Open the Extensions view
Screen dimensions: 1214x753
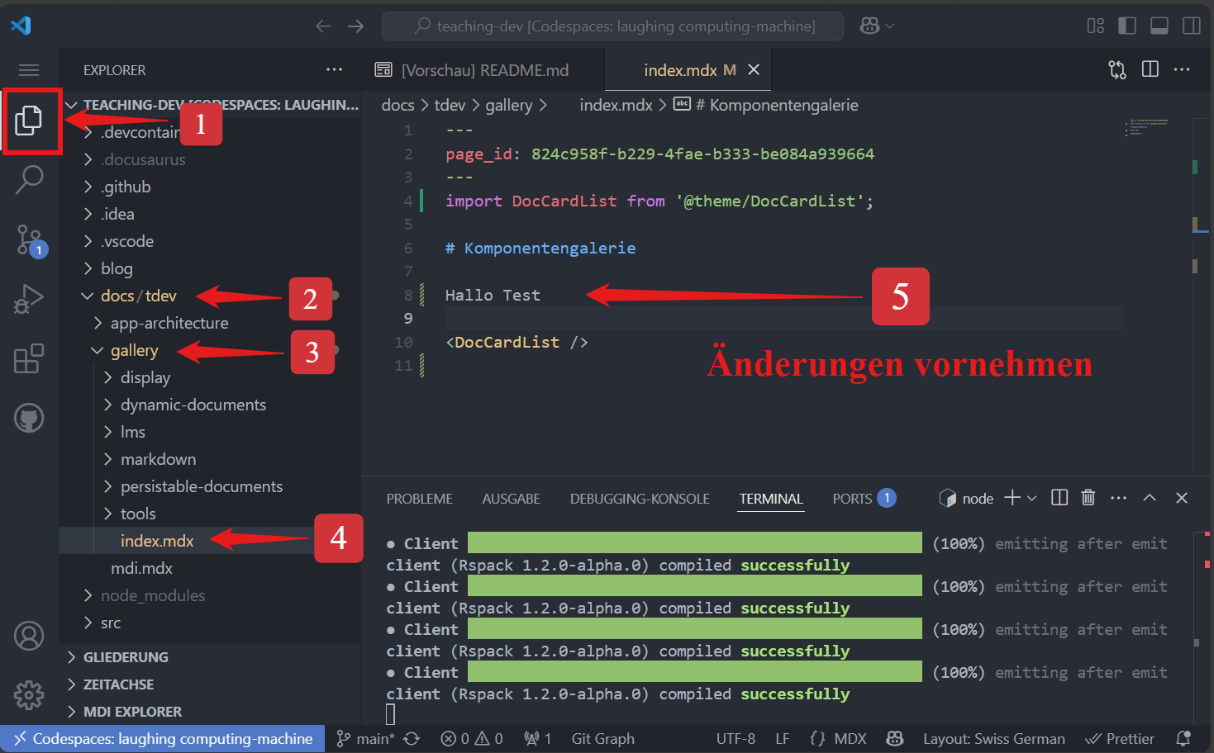pos(29,359)
